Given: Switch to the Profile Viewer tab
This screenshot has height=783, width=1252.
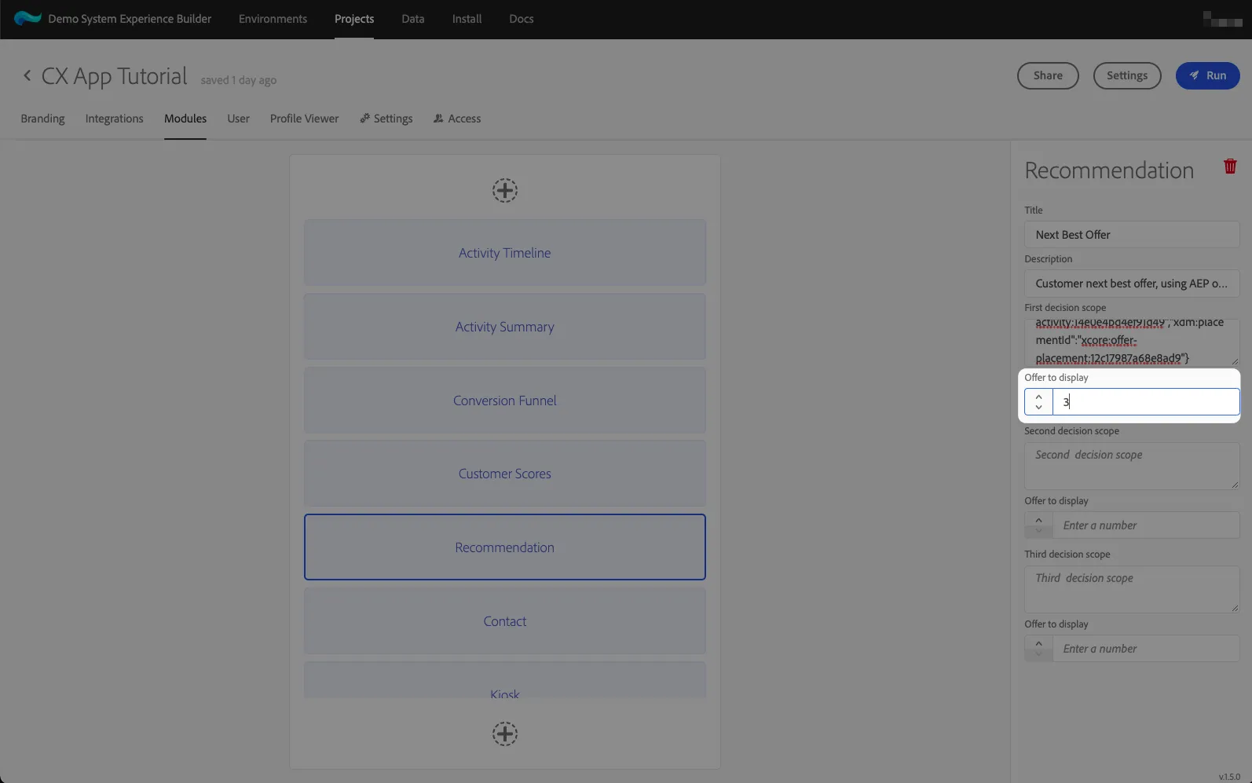Looking at the screenshot, I should (305, 119).
